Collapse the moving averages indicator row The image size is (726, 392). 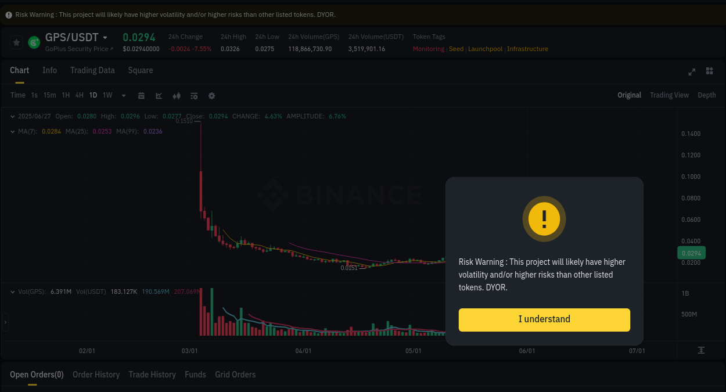[13, 131]
